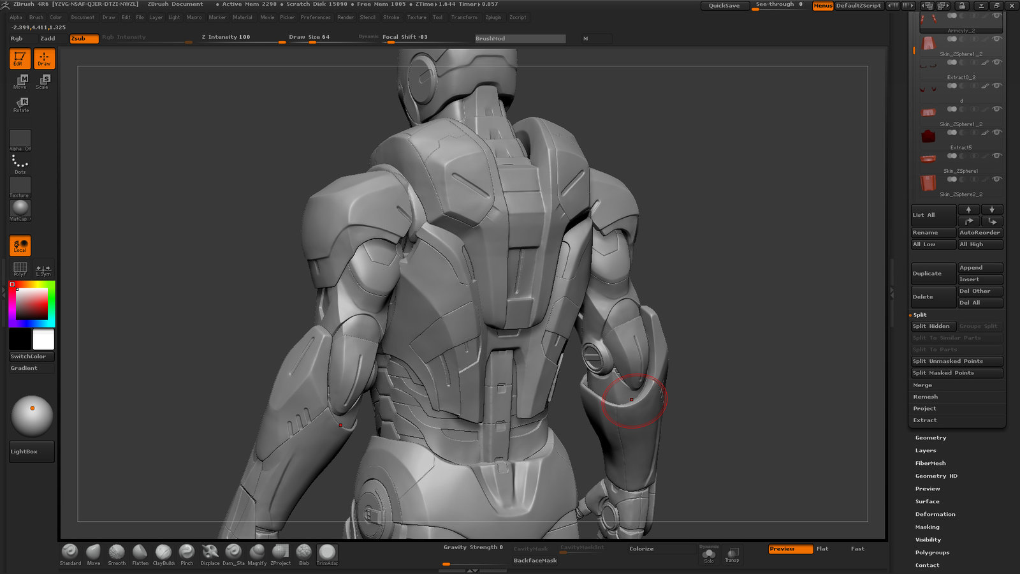1020x574 pixels.
Task: Adjust the Z Intensity slider
Action: coord(242,38)
